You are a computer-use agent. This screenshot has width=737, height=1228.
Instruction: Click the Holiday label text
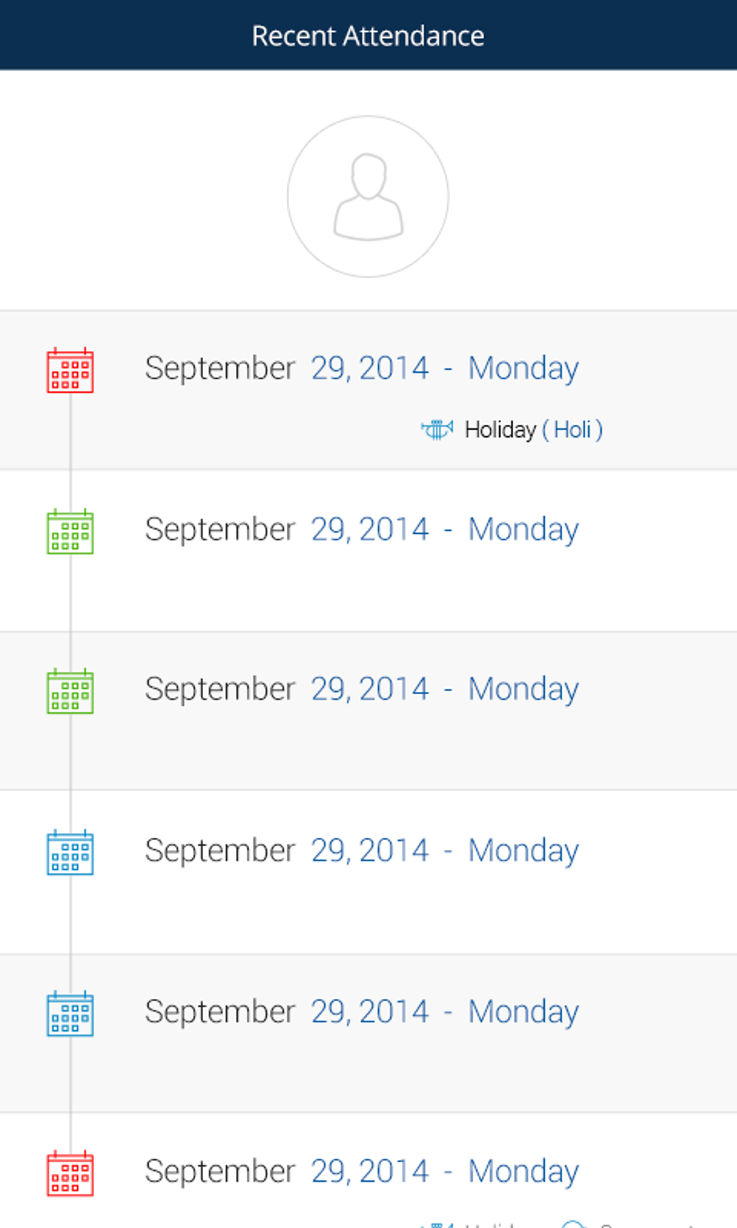pyautogui.click(x=500, y=430)
